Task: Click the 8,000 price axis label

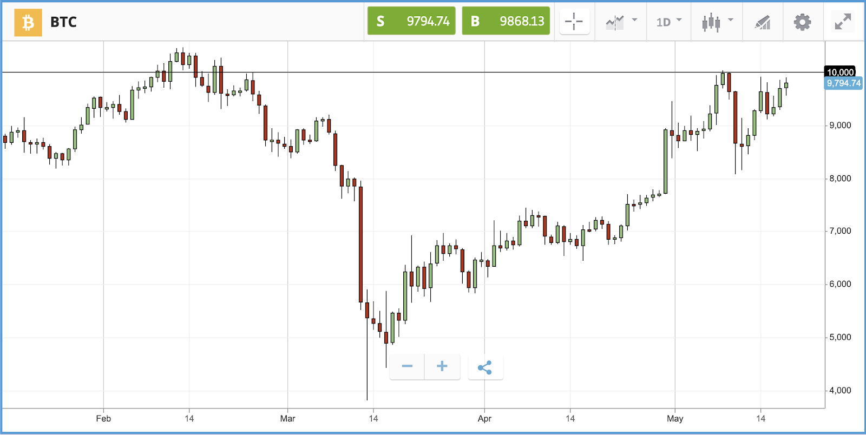Action: [840, 179]
